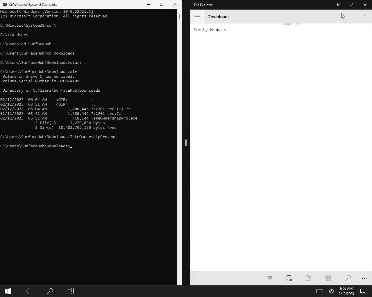The height and width of the screenshot is (297, 372).
Task: Click the cmd.exe title bar icon
Action: point(5,4)
